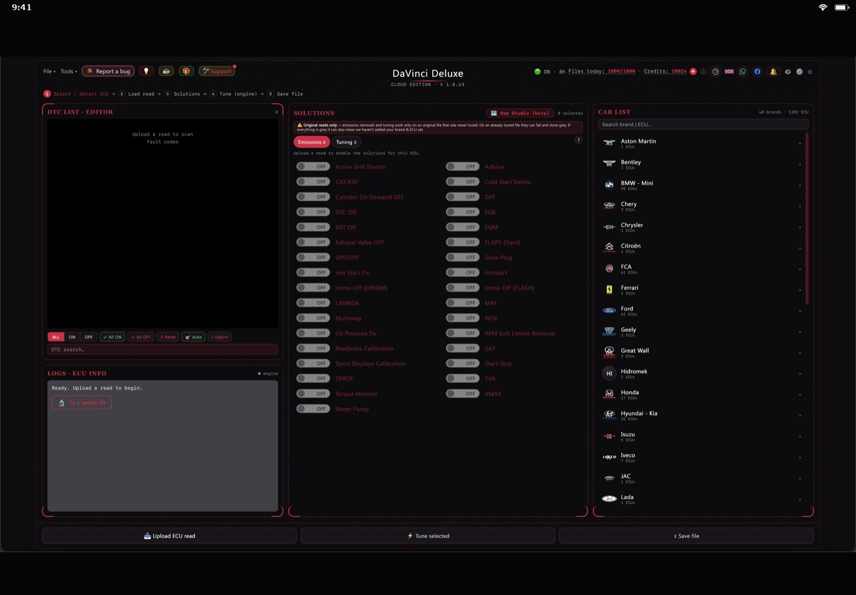856x595 pixels.
Task: Click the Bentley logo
Action: [x=609, y=164]
